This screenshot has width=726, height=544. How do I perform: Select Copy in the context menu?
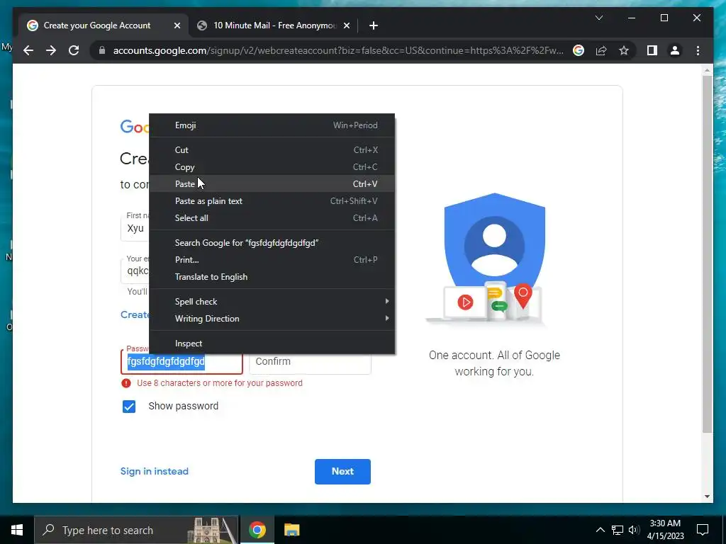click(x=272, y=167)
